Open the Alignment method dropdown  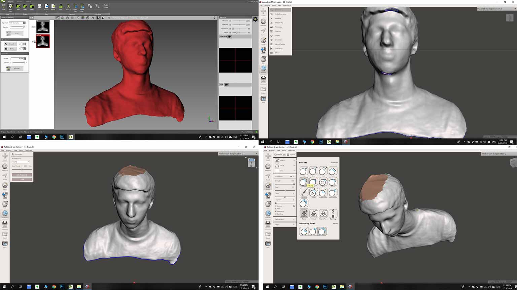17,23
